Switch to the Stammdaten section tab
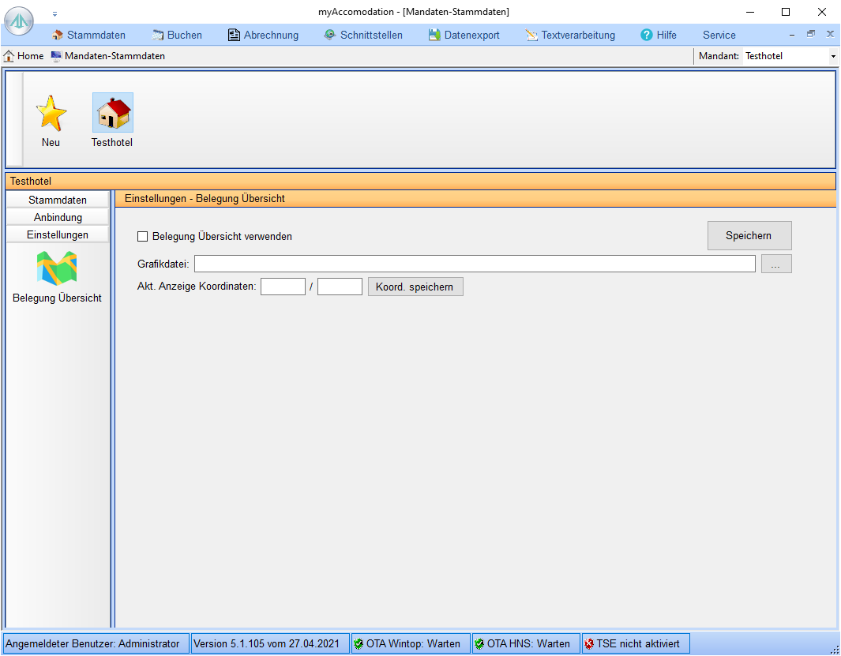The width and height of the screenshot is (841, 656). tap(58, 200)
